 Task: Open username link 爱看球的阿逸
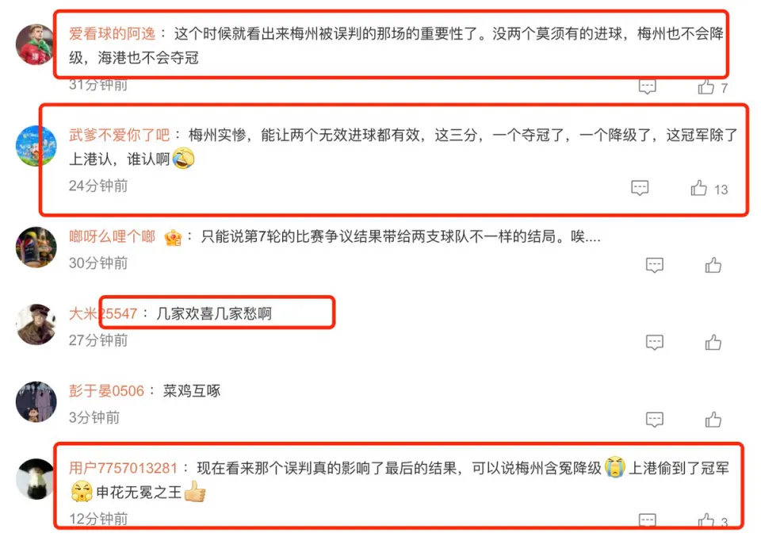tap(112, 33)
